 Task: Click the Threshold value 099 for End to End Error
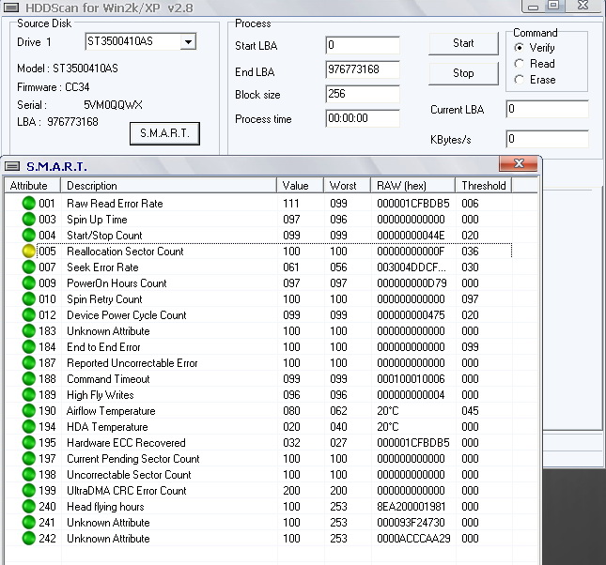470,347
